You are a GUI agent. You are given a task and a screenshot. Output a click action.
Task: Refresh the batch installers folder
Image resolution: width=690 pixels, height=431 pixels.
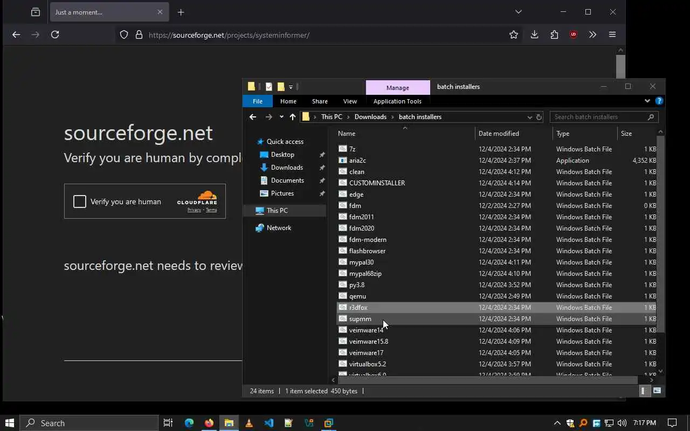click(x=539, y=117)
